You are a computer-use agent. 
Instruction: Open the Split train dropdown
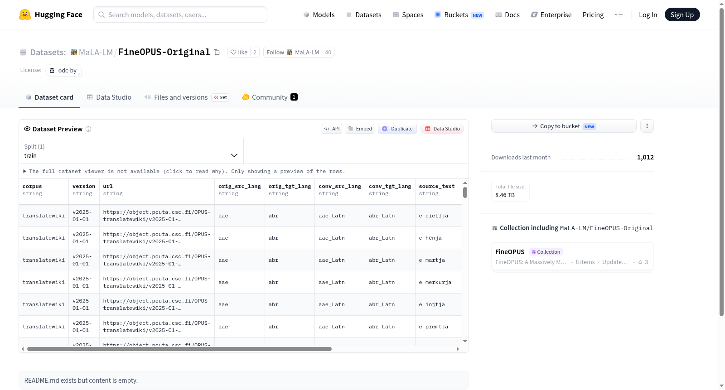131,151
